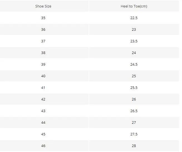Viewport: 182px width, 152px height.
Task: Select shoe size 40 cell
Action: [x=43, y=76]
